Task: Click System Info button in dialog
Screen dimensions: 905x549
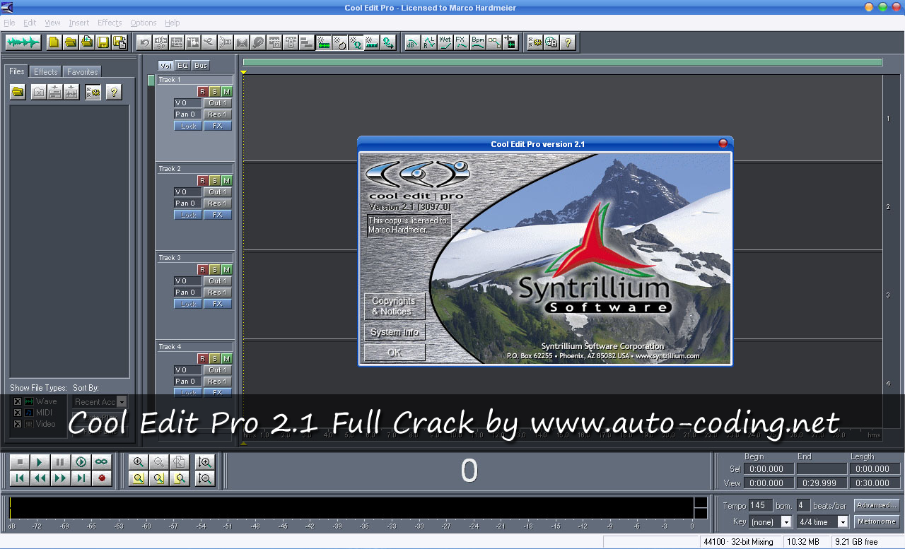Action: (395, 332)
